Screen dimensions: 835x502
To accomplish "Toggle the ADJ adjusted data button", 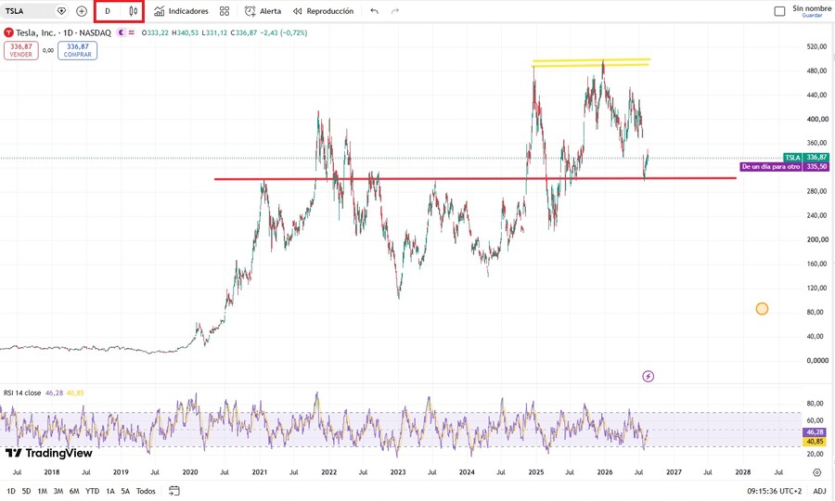I will pyautogui.click(x=819, y=491).
